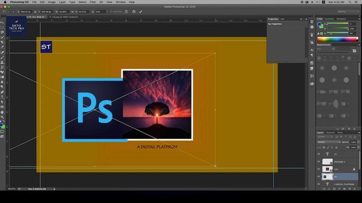Click the top color slider track
362x203 pixels.
coord(337,24)
